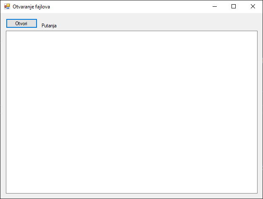Activate the blue-outlined Otvori button
This screenshot has height=199, width=263.
21,24
